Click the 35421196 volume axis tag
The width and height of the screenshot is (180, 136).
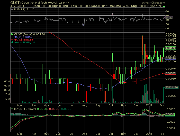pyautogui.click(x=172, y=88)
